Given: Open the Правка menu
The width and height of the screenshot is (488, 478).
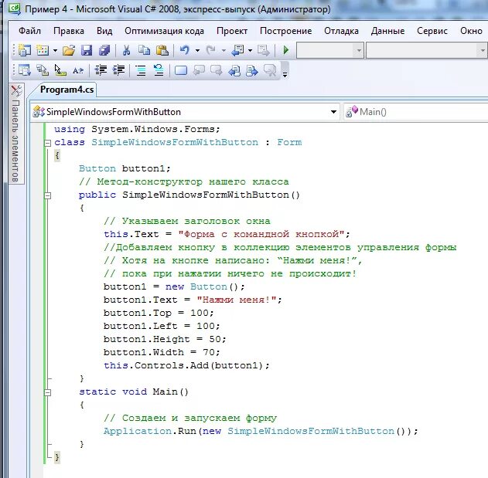Looking at the screenshot, I should (69, 31).
